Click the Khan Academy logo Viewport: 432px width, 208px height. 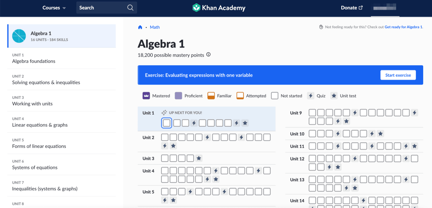(219, 8)
